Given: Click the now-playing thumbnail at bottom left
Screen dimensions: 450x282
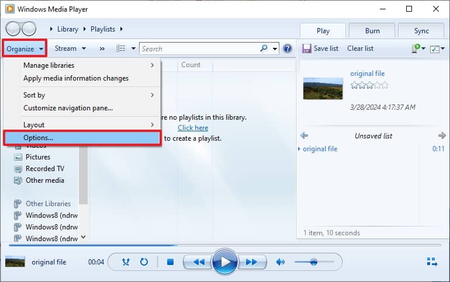Looking at the screenshot, I should pos(15,262).
